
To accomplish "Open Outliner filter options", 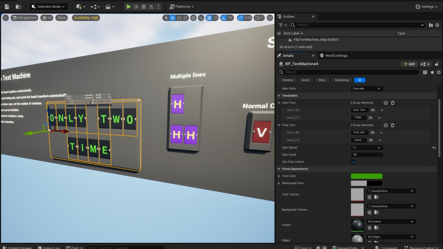I will [283, 25].
